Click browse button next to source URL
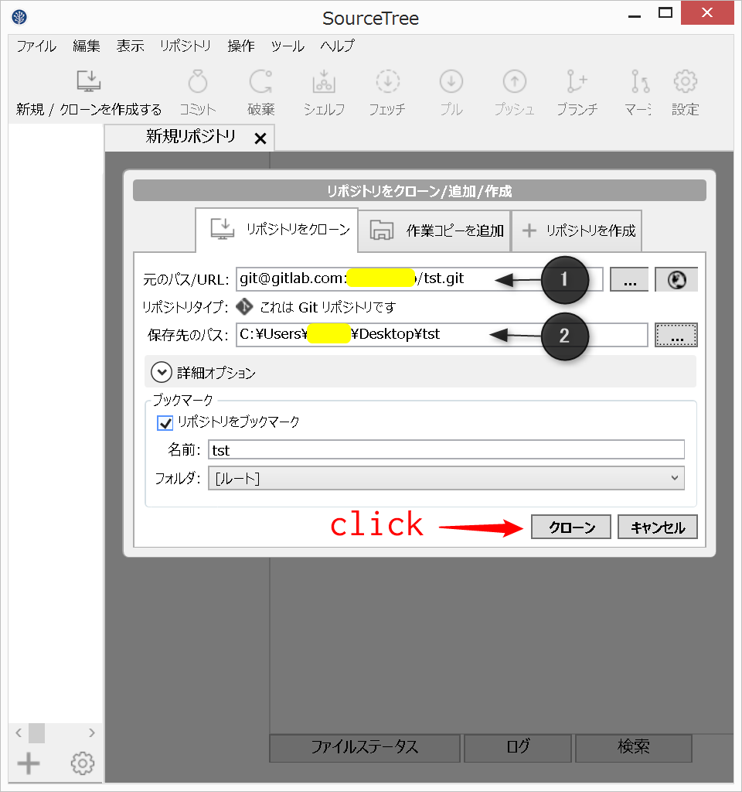Viewport: 742px width, 792px height. point(629,279)
